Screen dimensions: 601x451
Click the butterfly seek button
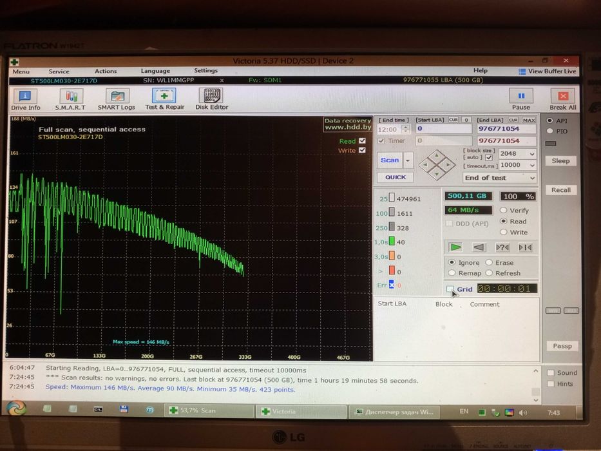coord(525,247)
